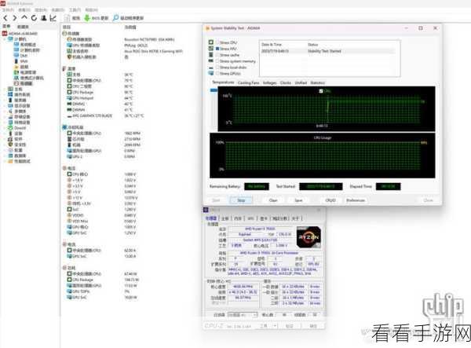Open the 工具 tools dropdown in CPU-Z
The height and width of the screenshot is (348, 471).
pos(268,326)
